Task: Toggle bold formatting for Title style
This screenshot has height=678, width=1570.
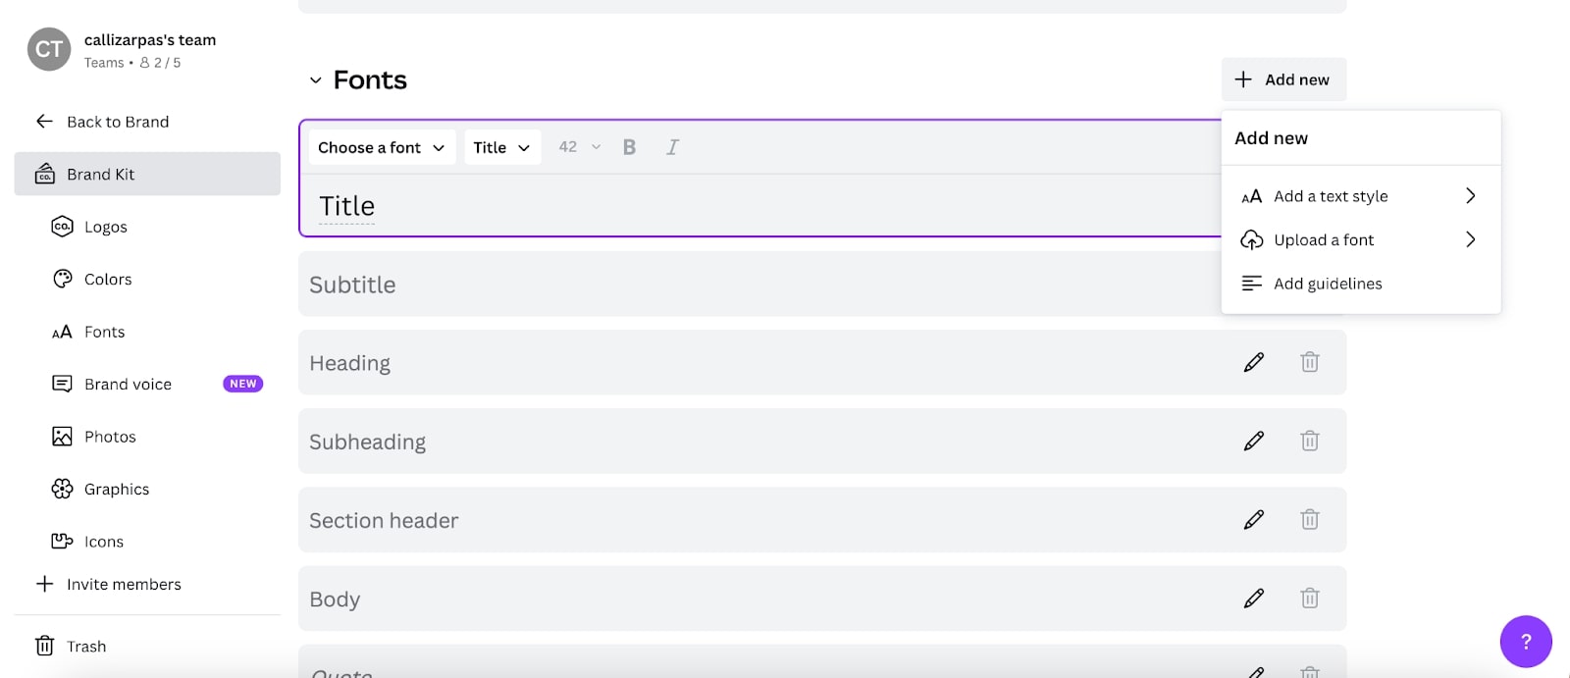Action: (x=629, y=147)
